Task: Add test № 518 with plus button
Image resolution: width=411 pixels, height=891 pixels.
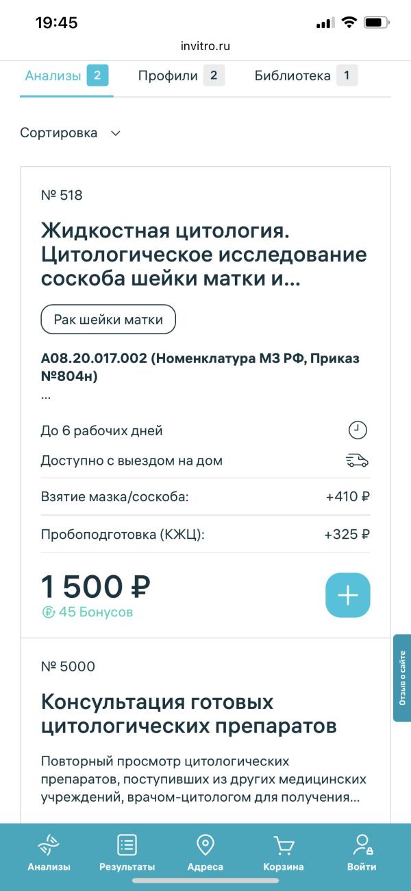Action: (x=347, y=595)
